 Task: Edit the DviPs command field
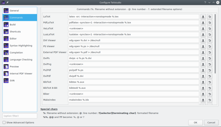pyautogui.click(x=133, y=58)
